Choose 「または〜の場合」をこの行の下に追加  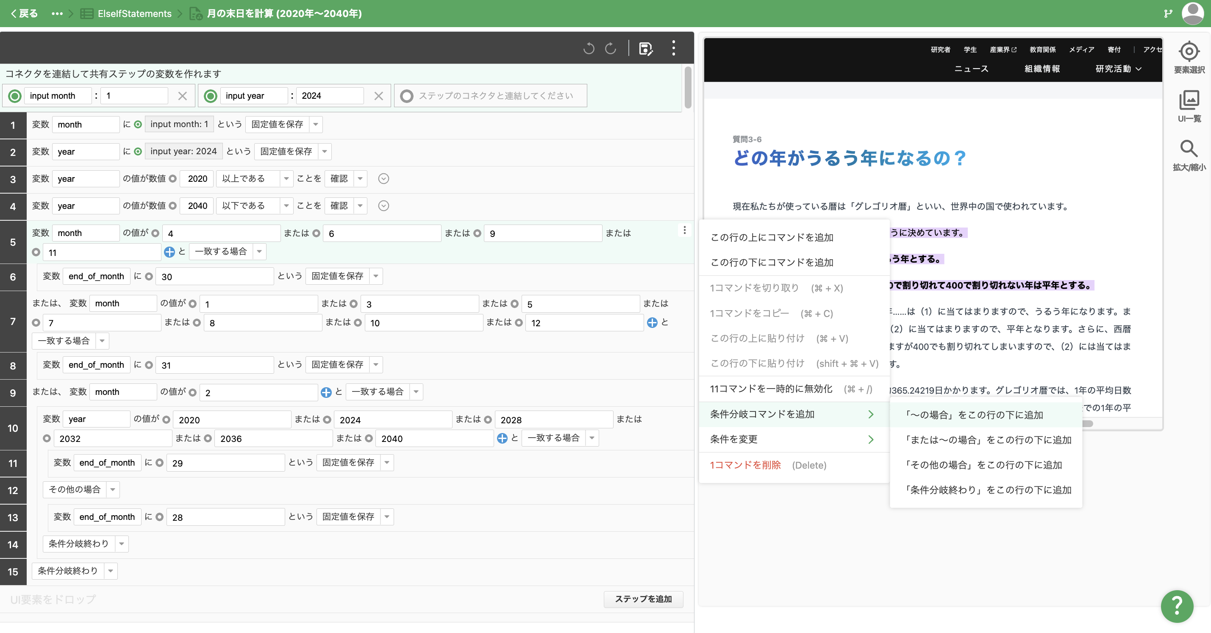pos(986,440)
